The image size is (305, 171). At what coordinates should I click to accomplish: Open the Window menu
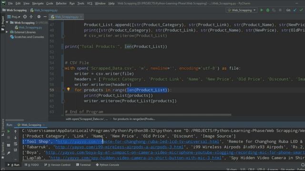pos(100,3)
